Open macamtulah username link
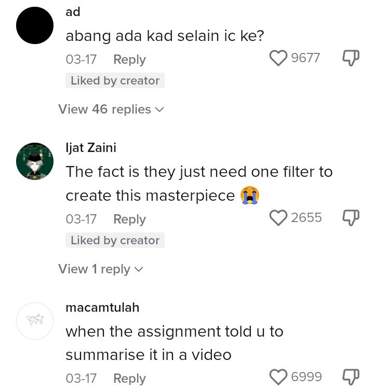Image resolution: width=374 pixels, height=388 pixels. pyautogui.click(x=102, y=308)
